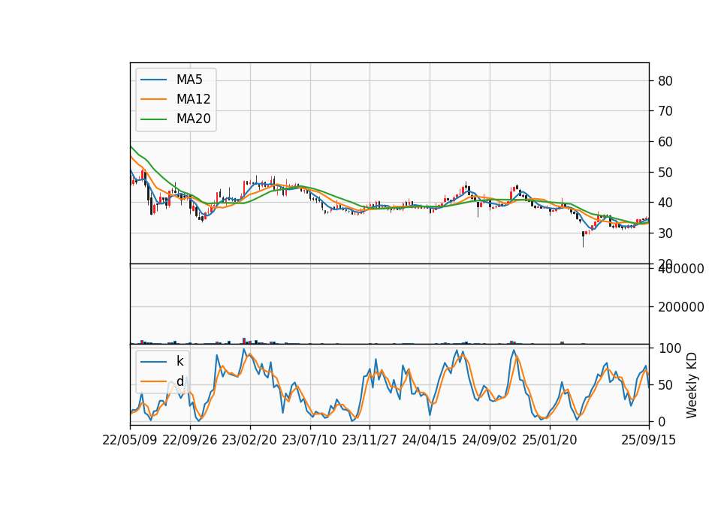This screenshot has height=518, width=721.
Task: Click the 60 tick on price axis
Action: (665, 142)
